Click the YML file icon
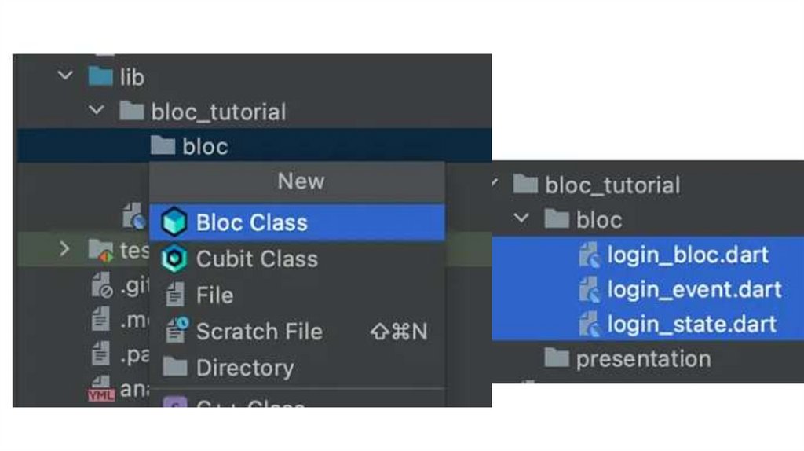Viewport: 804px width, 451px height. pyautogui.click(x=100, y=390)
